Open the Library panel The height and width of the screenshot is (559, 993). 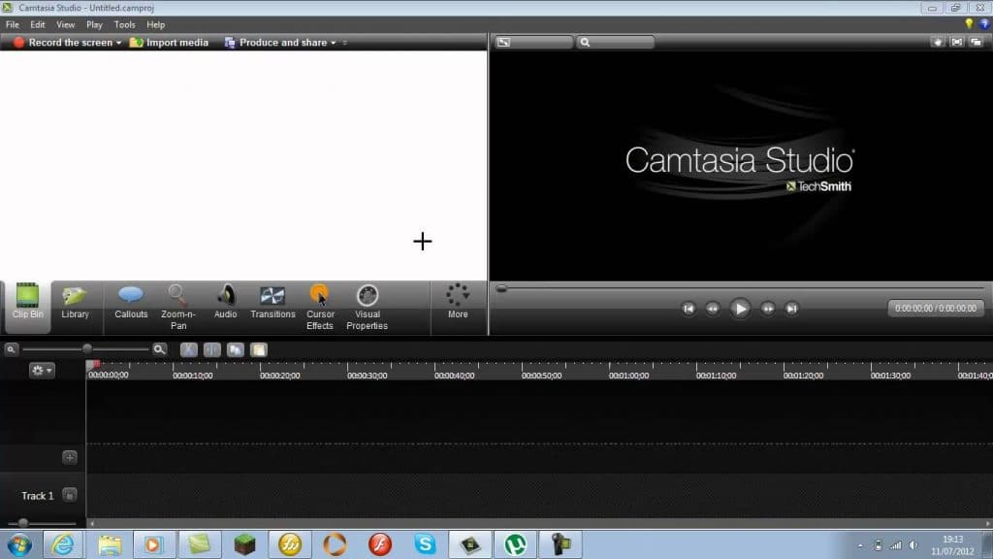click(75, 302)
